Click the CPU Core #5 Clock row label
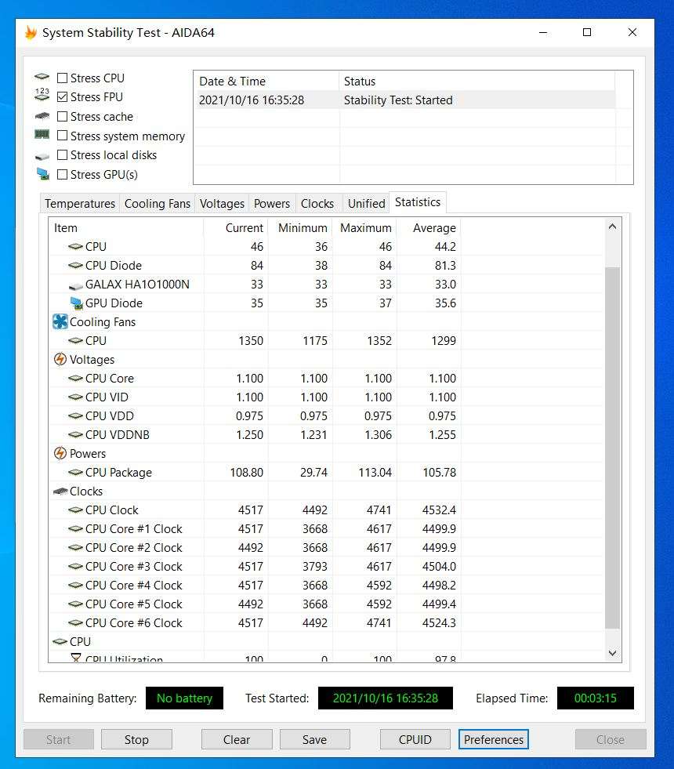The width and height of the screenshot is (674, 769). coord(133,604)
